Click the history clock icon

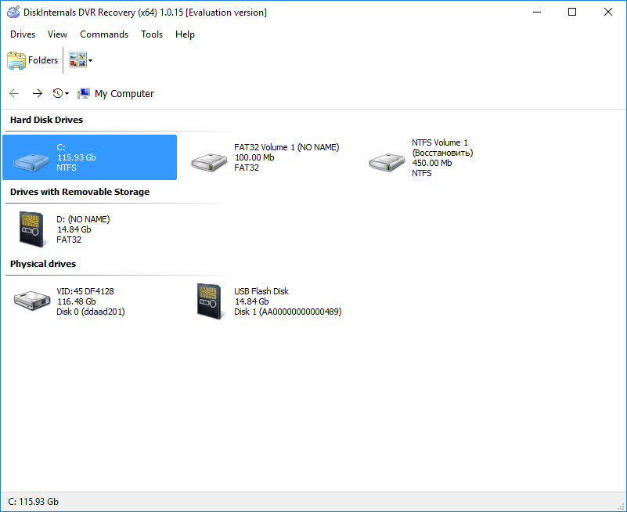[56, 92]
